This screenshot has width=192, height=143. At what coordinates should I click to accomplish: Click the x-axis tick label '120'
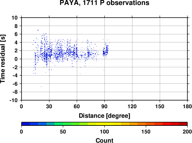[x=132, y=106]
